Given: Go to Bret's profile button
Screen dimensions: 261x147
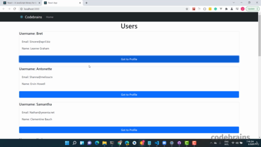Looking at the screenshot, I should click(129, 59).
